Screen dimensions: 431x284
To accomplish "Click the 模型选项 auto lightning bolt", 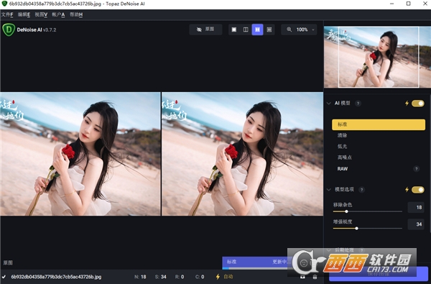I will [407, 190].
